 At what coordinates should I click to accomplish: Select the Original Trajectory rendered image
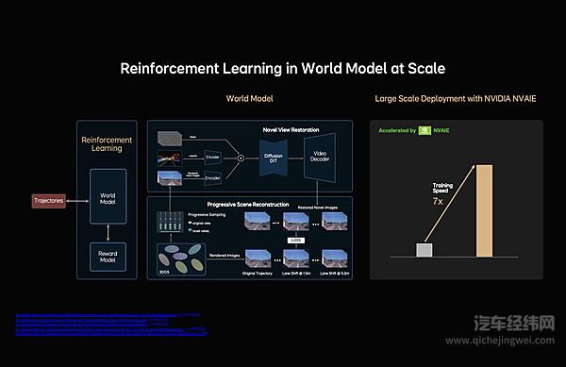coord(258,259)
